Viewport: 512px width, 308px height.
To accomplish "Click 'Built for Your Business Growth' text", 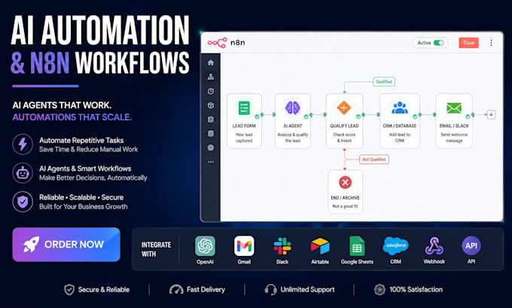I will click(x=84, y=207).
